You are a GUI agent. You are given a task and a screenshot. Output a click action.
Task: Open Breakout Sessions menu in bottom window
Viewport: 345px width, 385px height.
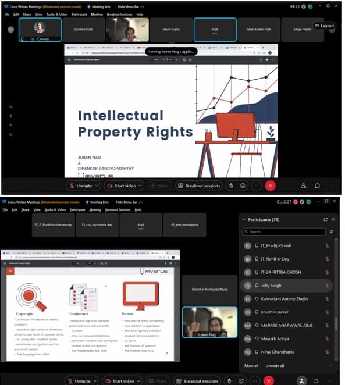point(118,210)
